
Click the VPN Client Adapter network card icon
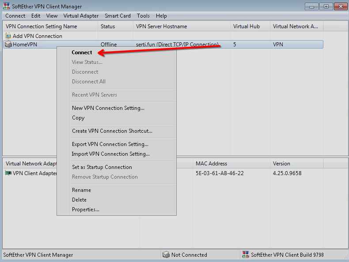[8, 173]
